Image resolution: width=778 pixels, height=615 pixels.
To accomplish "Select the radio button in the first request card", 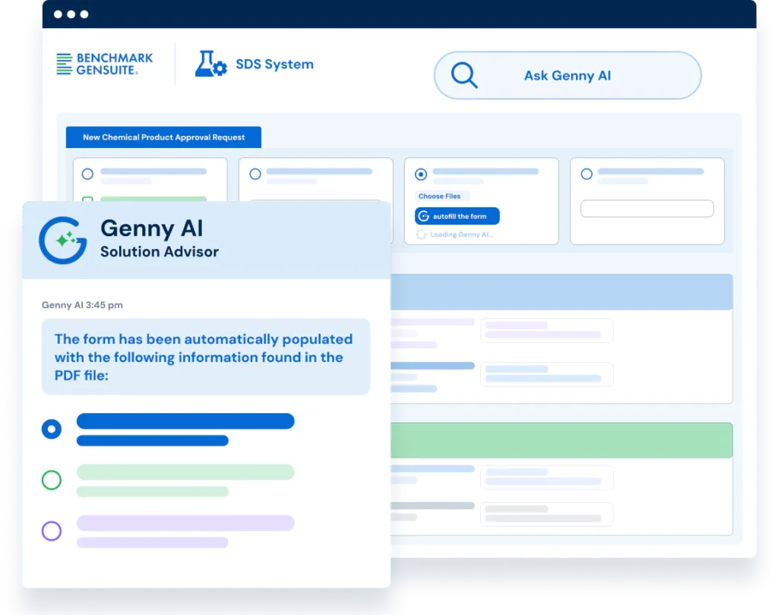I will click(87, 174).
